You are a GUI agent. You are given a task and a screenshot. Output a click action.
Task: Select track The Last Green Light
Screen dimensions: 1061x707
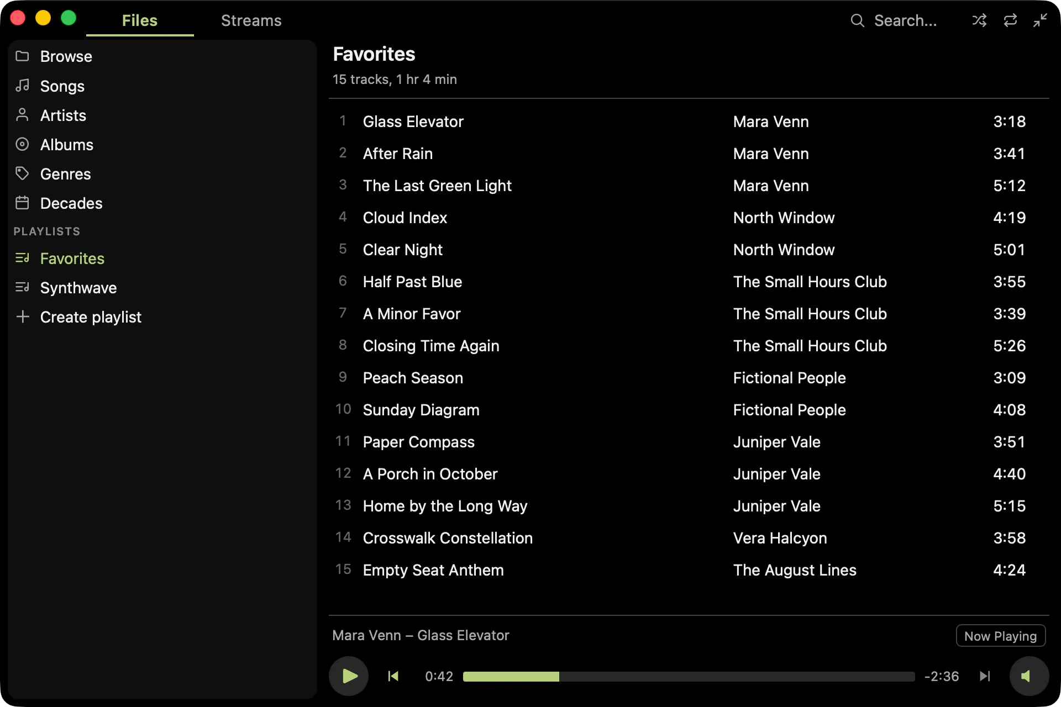[689, 185]
